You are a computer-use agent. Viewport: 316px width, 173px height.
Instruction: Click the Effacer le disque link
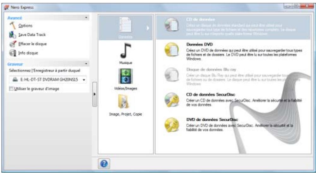33,44
